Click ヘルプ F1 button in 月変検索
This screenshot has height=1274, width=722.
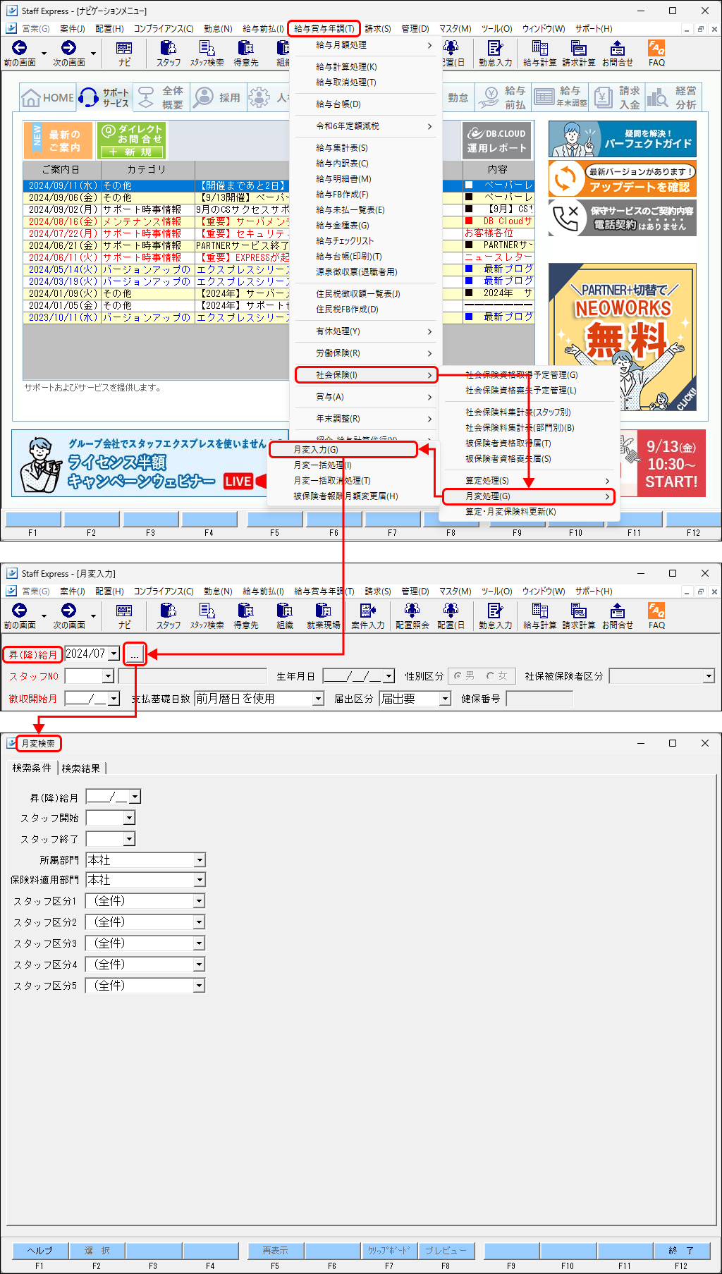click(x=39, y=1250)
